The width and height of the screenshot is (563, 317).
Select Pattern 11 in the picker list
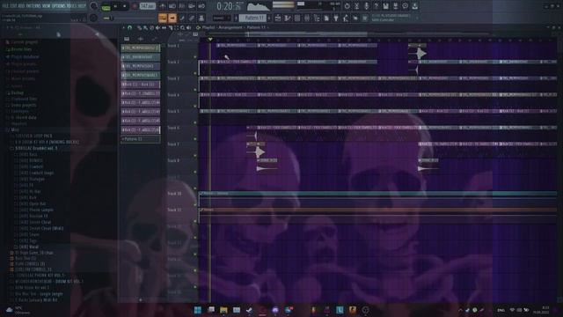coord(141,139)
